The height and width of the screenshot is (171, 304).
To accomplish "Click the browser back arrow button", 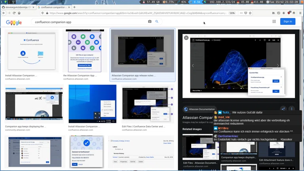I will [4, 13].
